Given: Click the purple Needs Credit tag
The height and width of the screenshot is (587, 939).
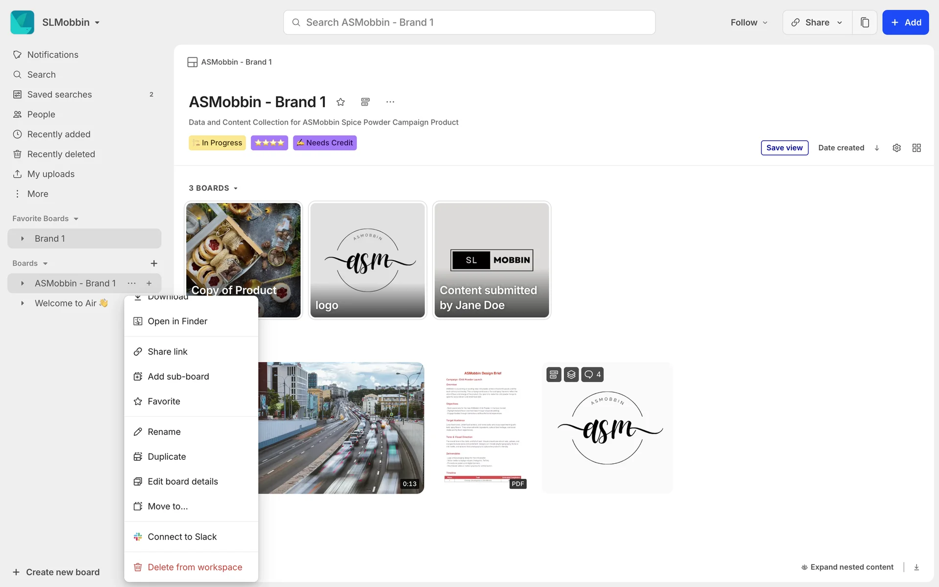Looking at the screenshot, I should (x=325, y=143).
